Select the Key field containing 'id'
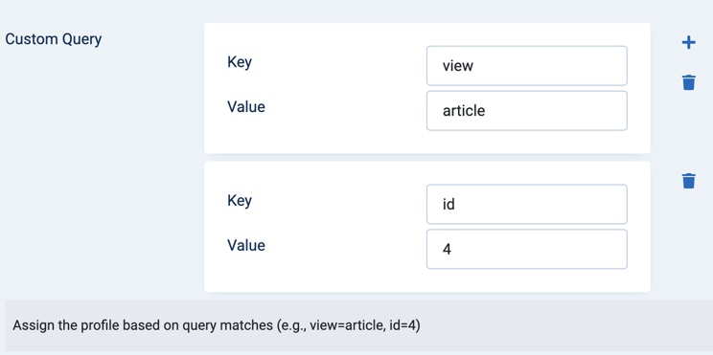 [526, 204]
